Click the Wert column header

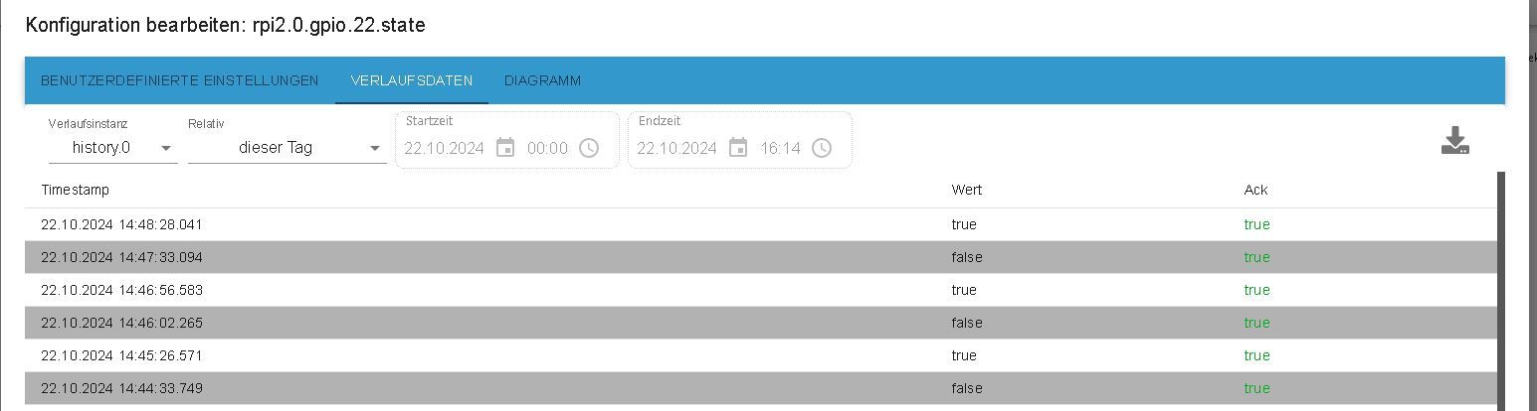[x=966, y=190]
